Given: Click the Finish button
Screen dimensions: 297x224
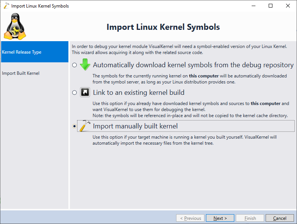Looking at the screenshot, I should pos(250,218).
